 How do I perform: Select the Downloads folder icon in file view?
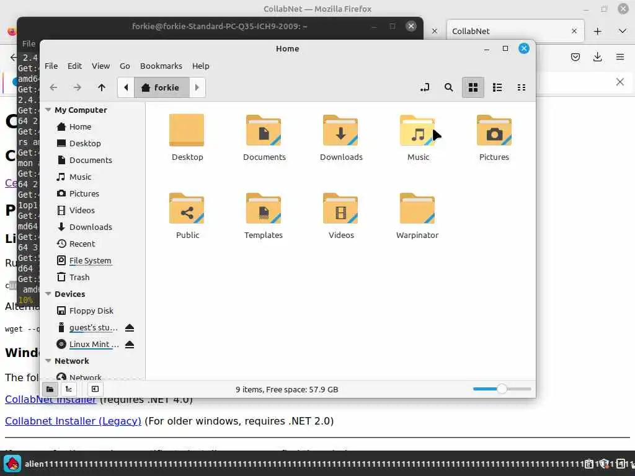pyautogui.click(x=340, y=130)
